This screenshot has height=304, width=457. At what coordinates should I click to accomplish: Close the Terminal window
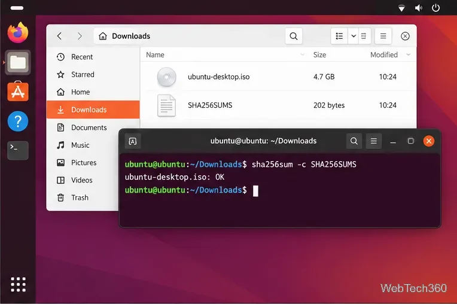tap(429, 141)
